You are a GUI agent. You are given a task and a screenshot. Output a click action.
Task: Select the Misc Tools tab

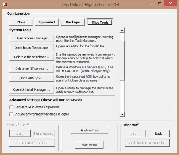coord(100,22)
